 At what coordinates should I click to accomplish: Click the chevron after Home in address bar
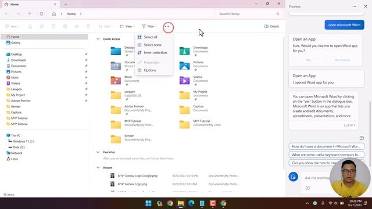[x=81, y=14]
